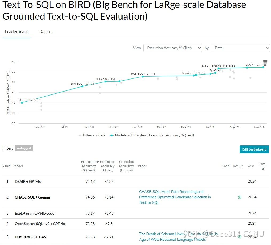Screen dimensions: 271x245
Task: Click the CHASE-SQL result icon
Action: point(239,197)
